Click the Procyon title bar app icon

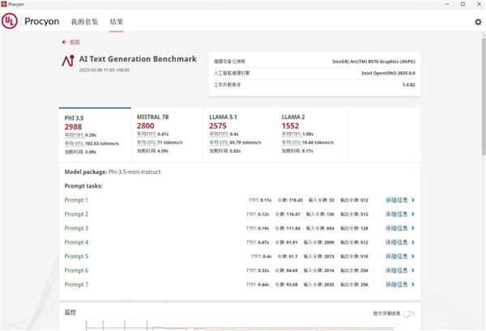coord(5,4)
